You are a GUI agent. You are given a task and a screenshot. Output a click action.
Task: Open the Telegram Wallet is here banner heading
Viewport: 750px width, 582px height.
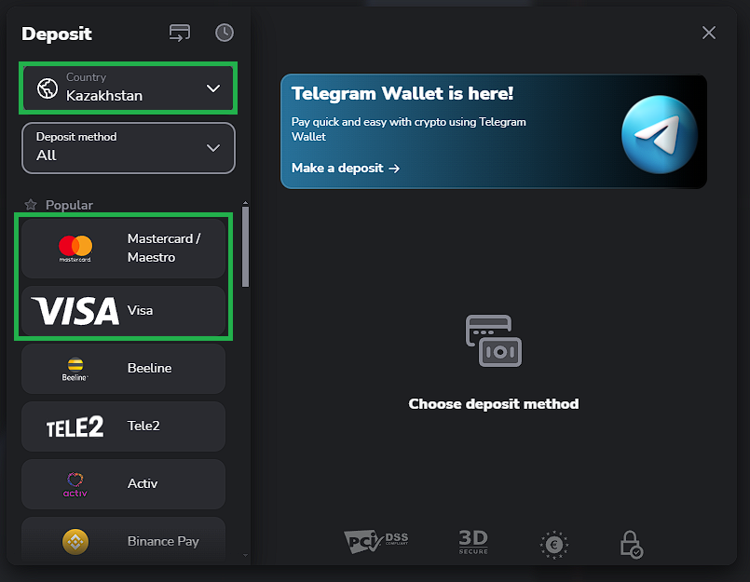(402, 93)
